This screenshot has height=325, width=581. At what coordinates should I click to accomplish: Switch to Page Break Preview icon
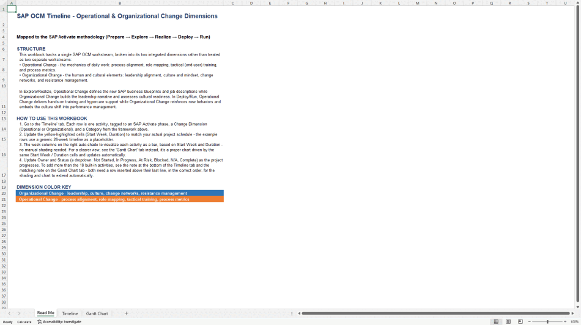pos(520,322)
